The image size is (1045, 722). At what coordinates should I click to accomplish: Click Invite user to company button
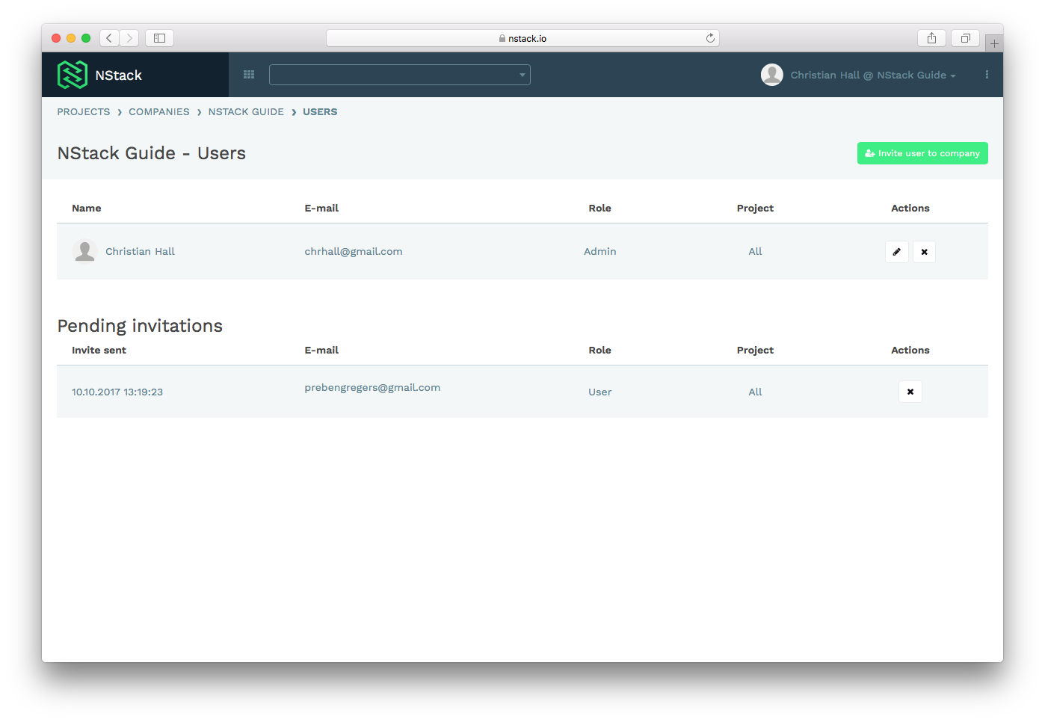(x=922, y=153)
